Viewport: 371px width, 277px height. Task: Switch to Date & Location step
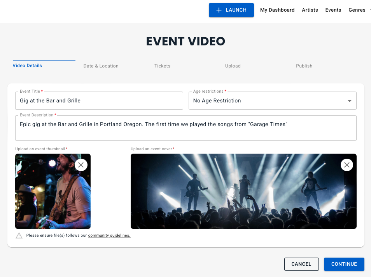point(115,64)
